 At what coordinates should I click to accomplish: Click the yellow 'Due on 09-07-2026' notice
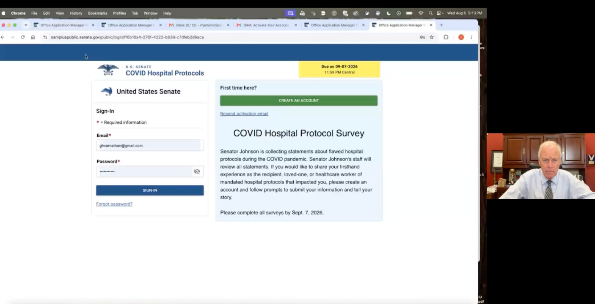coord(339,69)
